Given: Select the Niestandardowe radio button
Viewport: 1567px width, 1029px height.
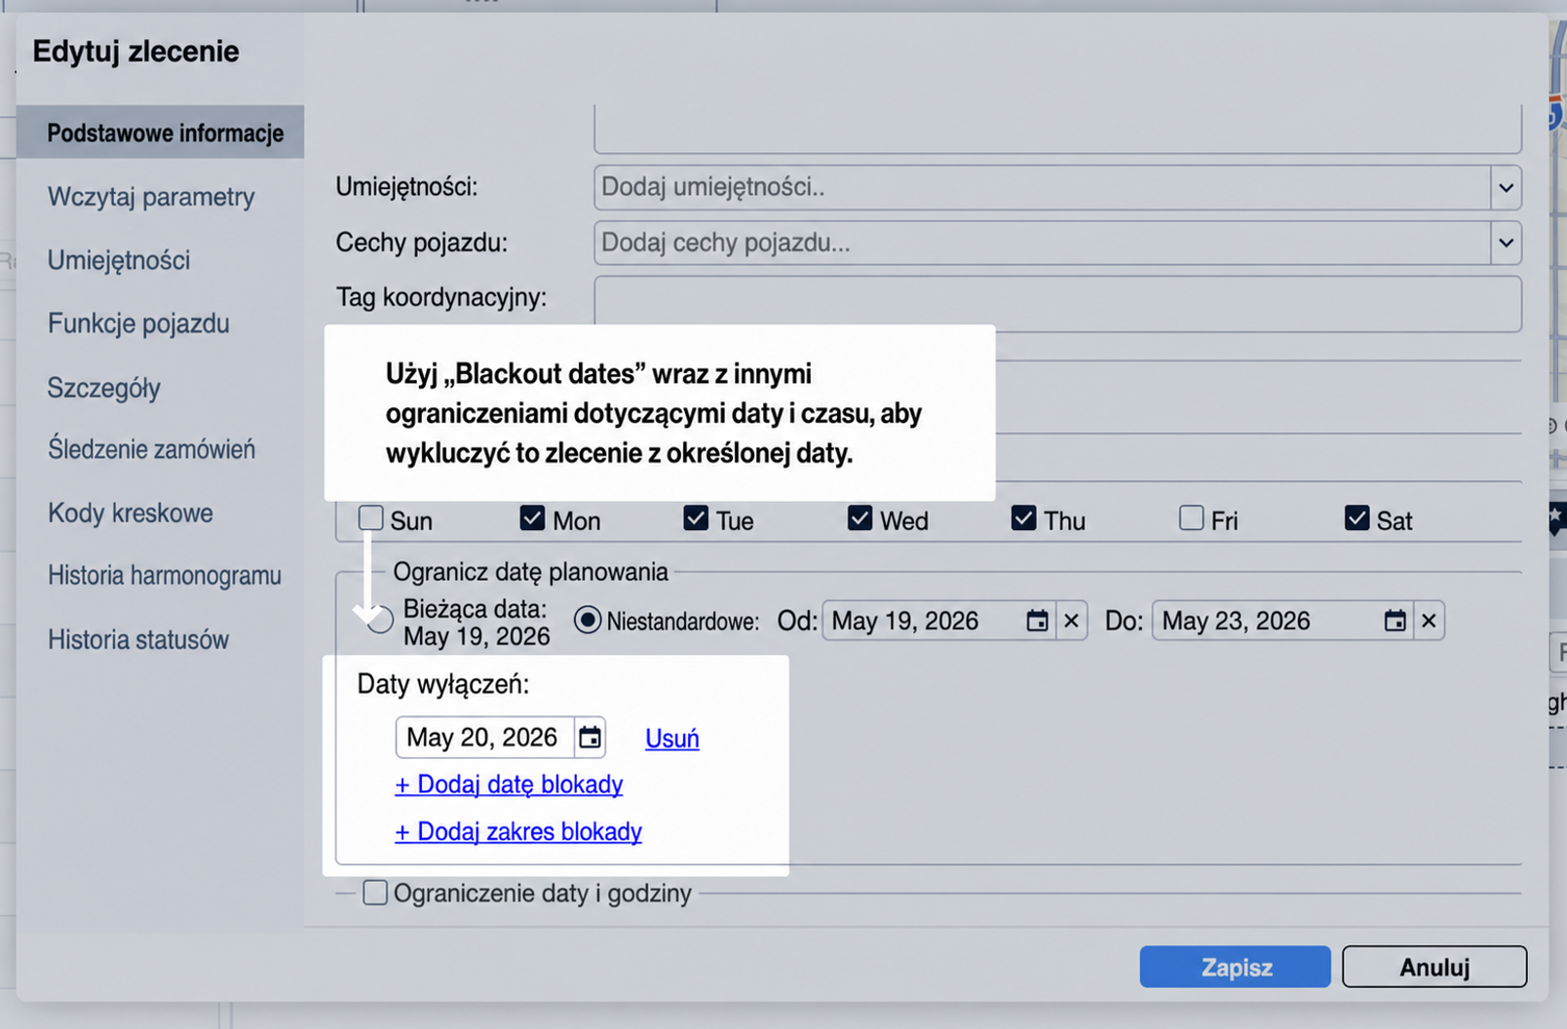Looking at the screenshot, I should [588, 620].
